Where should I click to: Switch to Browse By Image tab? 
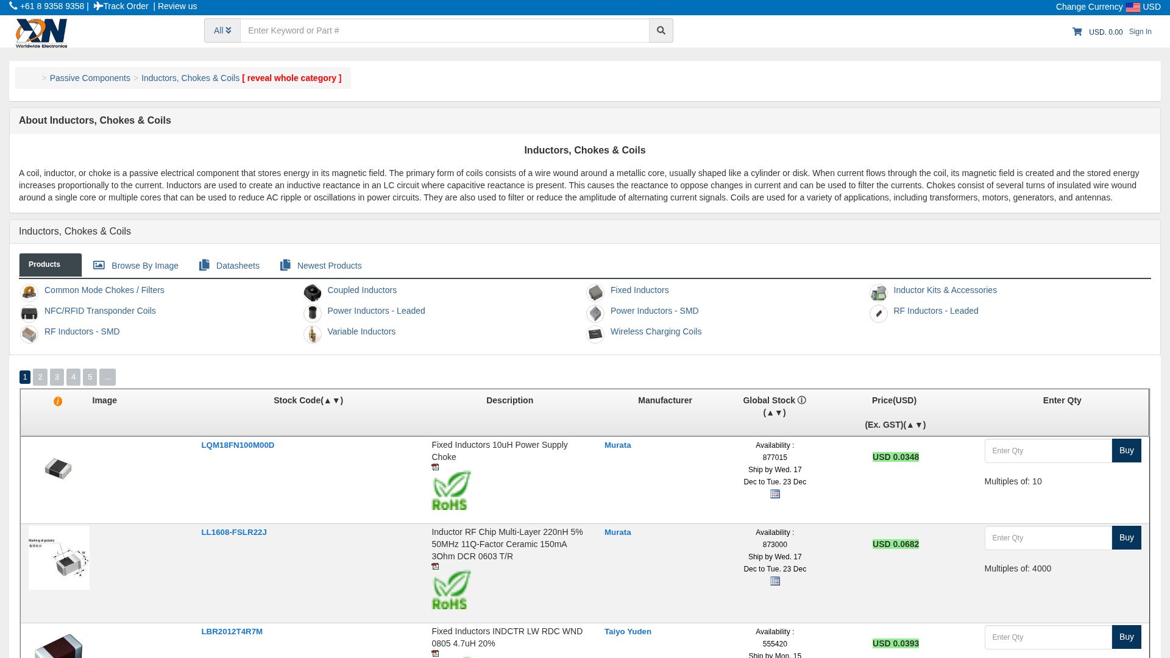(136, 266)
